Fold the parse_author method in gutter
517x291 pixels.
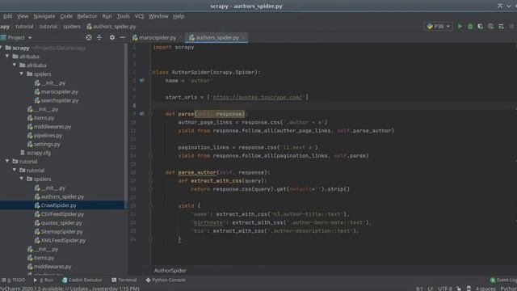coord(150,172)
